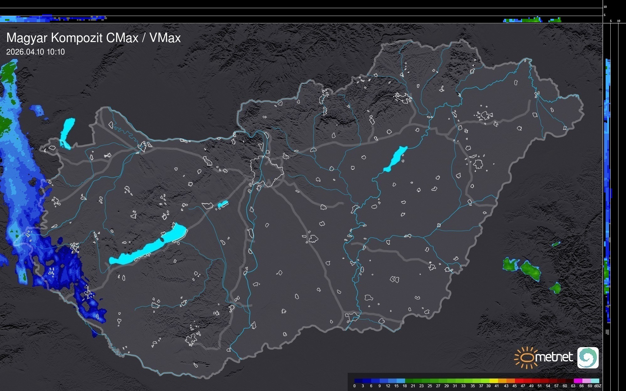The image size is (626, 391).
Task: Click the 2026.04.10 10:10 timestamp
Action: click(x=35, y=52)
